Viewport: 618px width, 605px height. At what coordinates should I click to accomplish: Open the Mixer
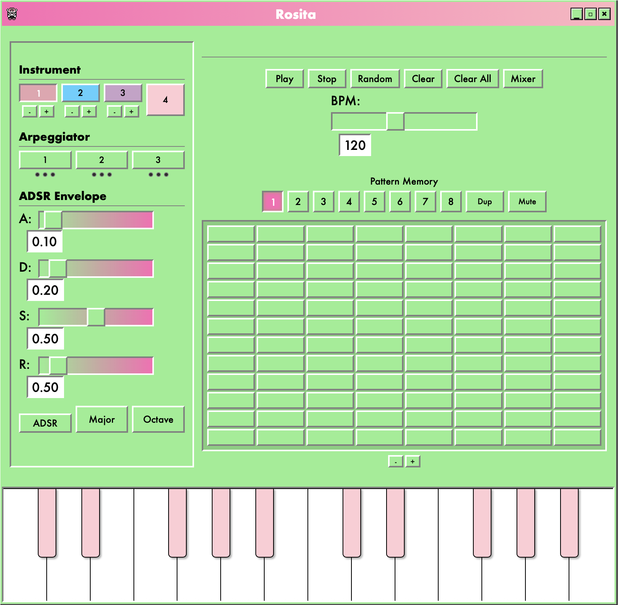point(523,79)
